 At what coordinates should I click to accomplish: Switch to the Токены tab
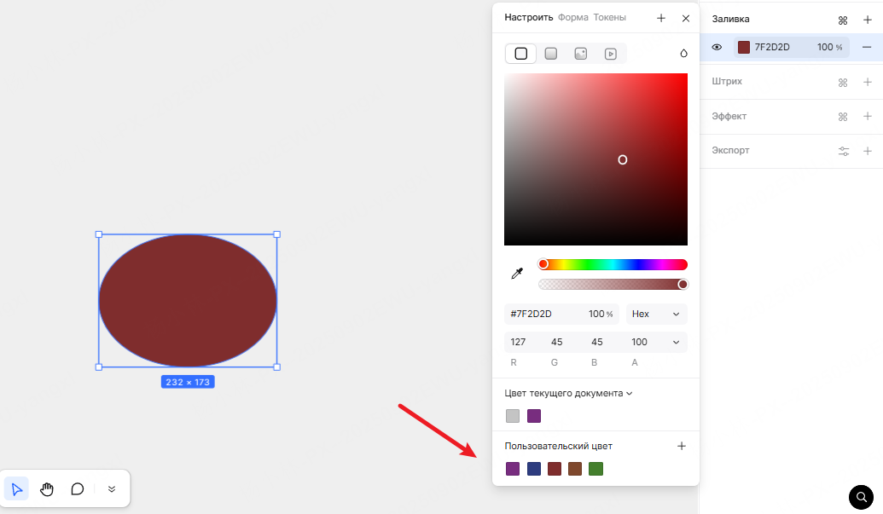click(x=609, y=18)
